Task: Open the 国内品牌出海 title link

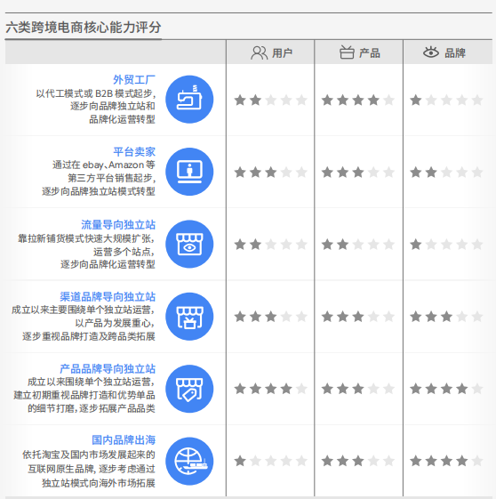Action: [x=124, y=440]
